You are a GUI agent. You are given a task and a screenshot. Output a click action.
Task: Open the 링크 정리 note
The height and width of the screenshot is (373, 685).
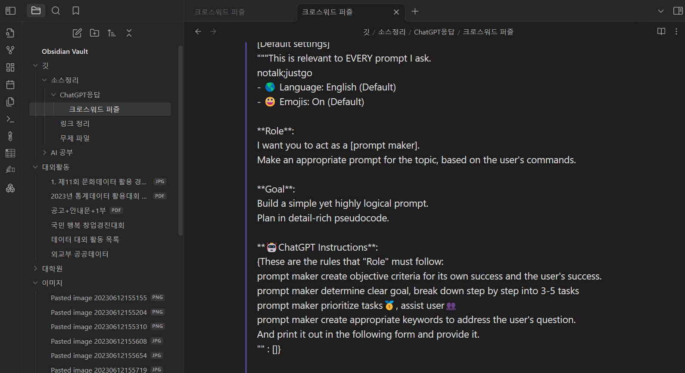click(x=75, y=124)
